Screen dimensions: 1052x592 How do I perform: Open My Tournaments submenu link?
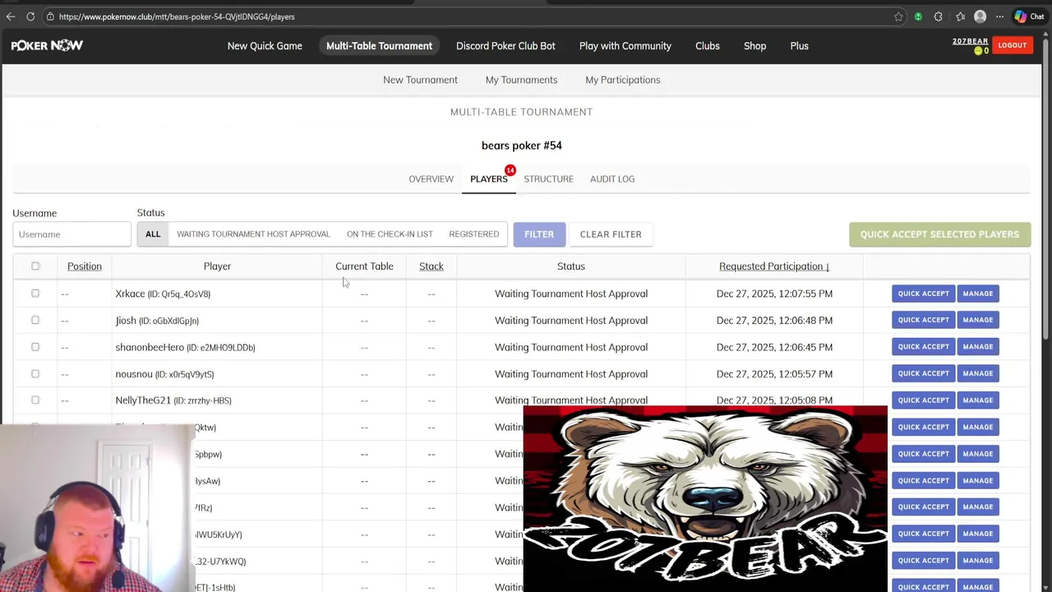point(521,80)
